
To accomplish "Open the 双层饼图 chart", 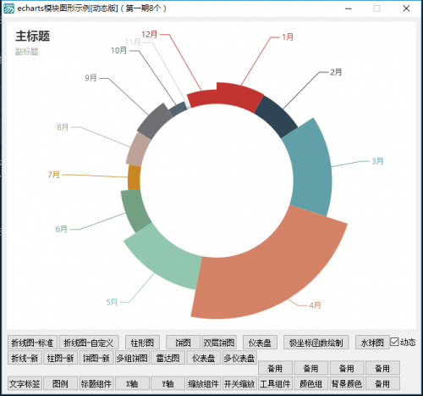I will tap(219, 343).
